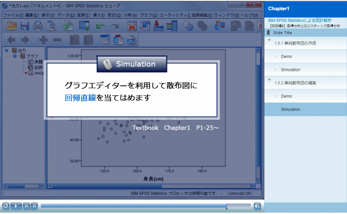The width and height of the screenshot is (347, 214).
Task: Click the outlined overlapping circles icon
Action: 188,25
